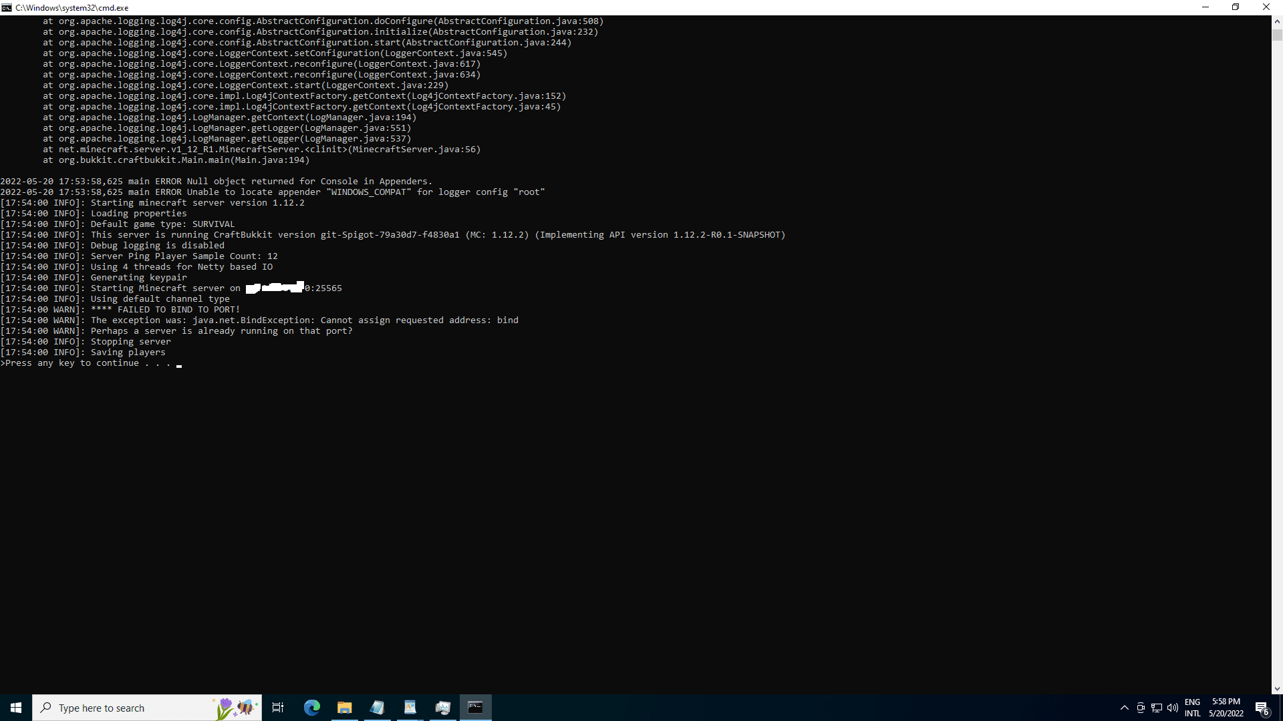Open the WordPad document taskbar icon
The height and width of the screenshot is (721, 1283).
click(410, 708)
